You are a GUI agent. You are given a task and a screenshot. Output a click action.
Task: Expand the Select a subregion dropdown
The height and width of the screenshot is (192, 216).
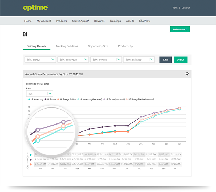[73, 59]
